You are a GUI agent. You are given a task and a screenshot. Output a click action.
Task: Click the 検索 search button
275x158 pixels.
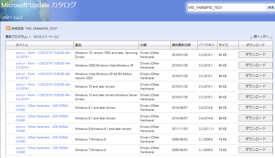click(271, 7)
